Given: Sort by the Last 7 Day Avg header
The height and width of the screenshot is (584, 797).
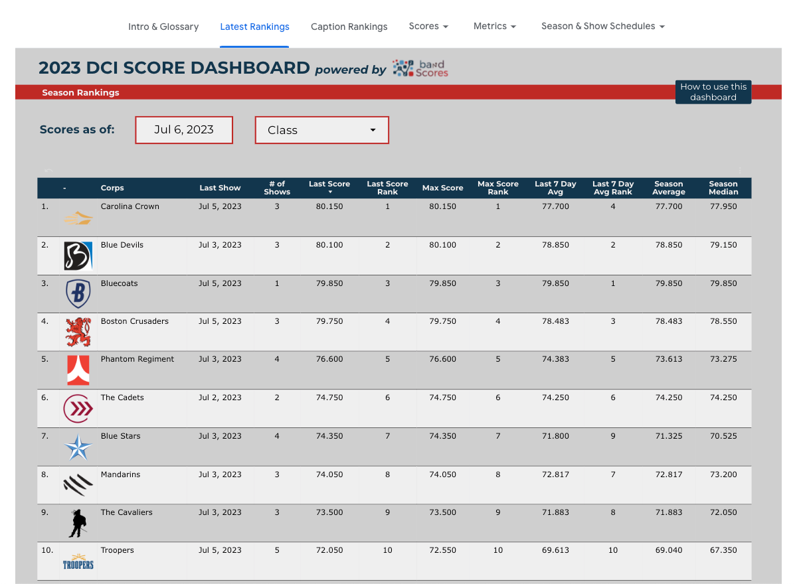Looking at the screenshot, I should pos(555,188).
